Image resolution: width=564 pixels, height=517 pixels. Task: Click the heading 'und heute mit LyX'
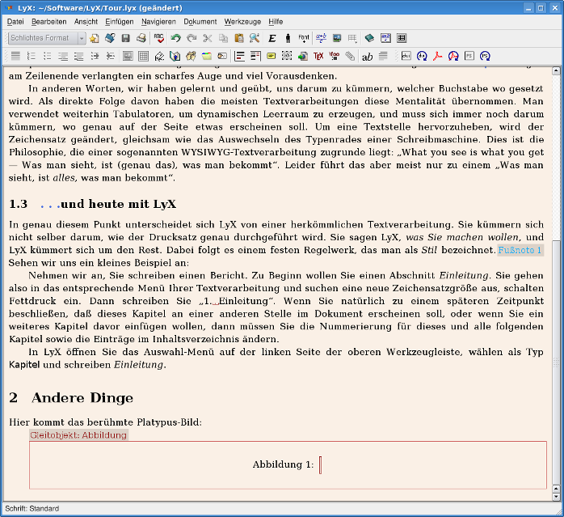point(119,204)
